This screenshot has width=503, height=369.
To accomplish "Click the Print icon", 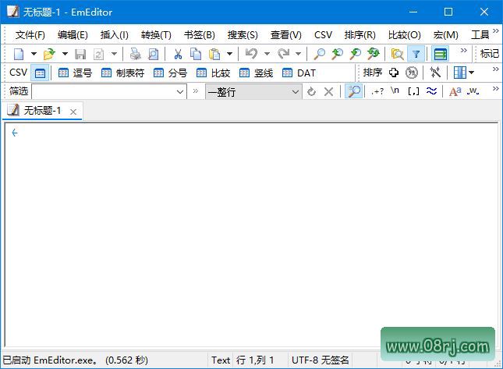I will [x=135, y=54].
